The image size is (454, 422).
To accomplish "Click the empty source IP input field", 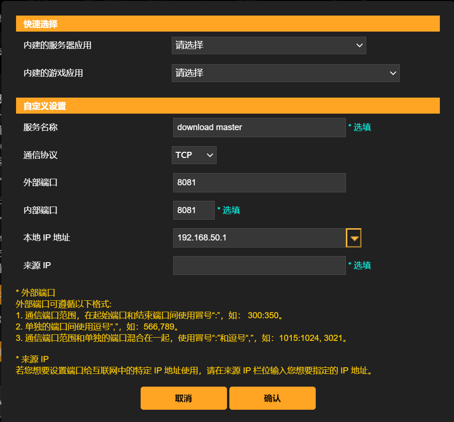I will [x=259, y=265].
